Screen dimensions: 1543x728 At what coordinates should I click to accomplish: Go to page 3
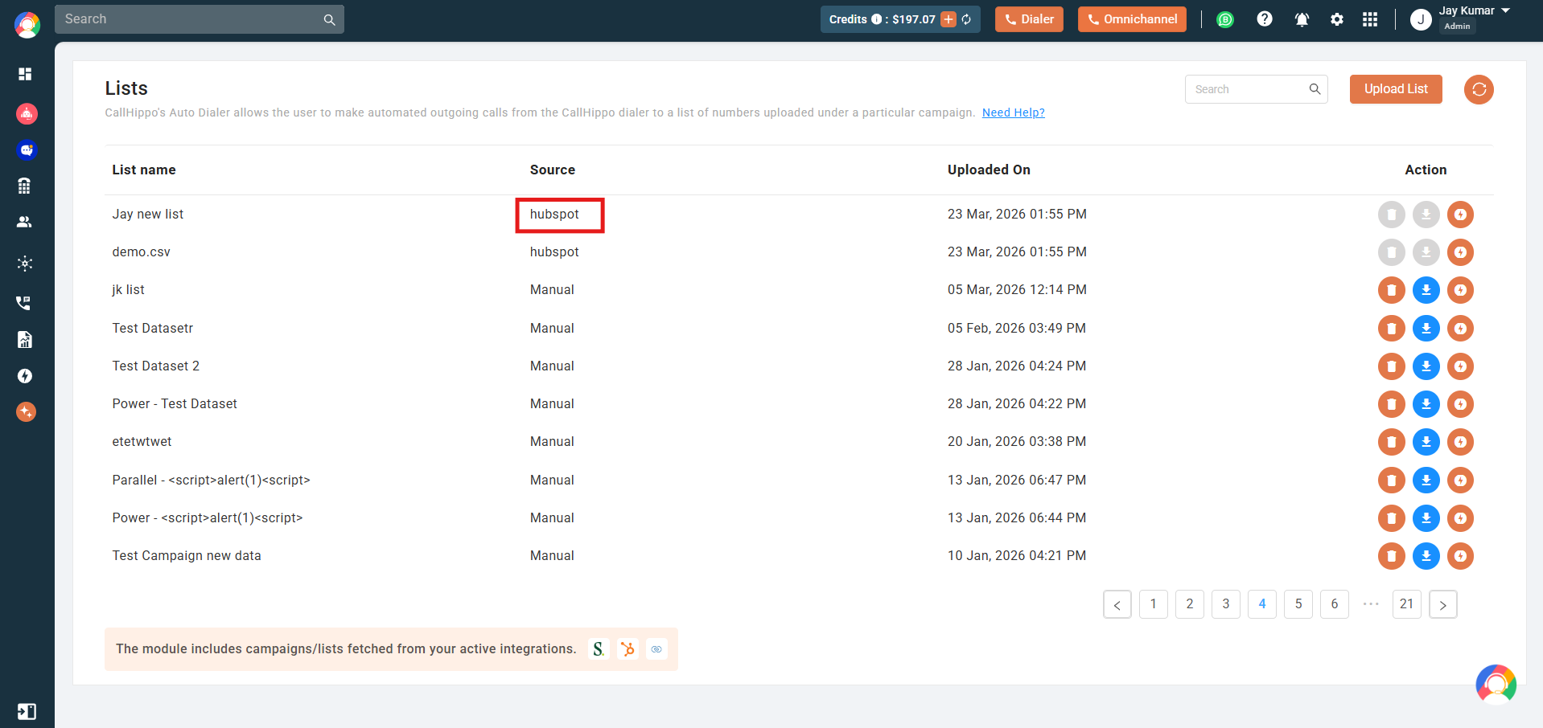click(x=1226, y=604)
